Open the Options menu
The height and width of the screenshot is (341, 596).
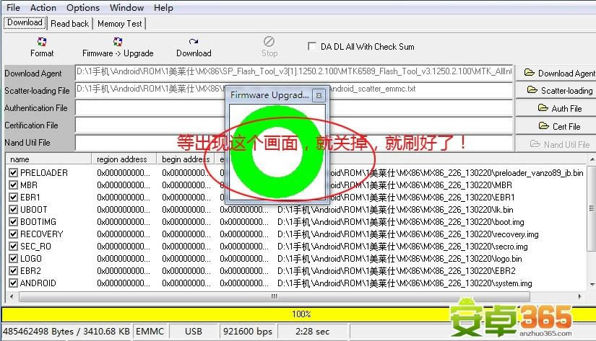pos(83,8)
